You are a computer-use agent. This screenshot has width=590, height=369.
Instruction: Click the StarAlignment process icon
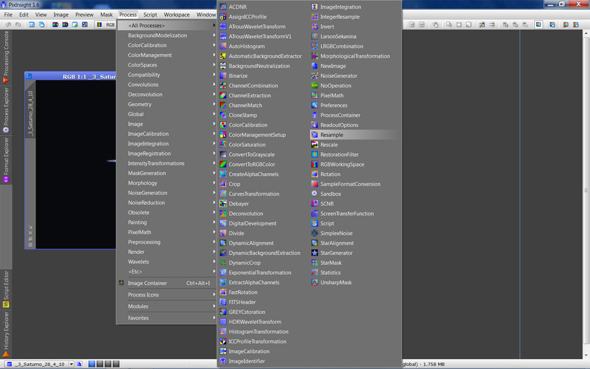point(314,243)
